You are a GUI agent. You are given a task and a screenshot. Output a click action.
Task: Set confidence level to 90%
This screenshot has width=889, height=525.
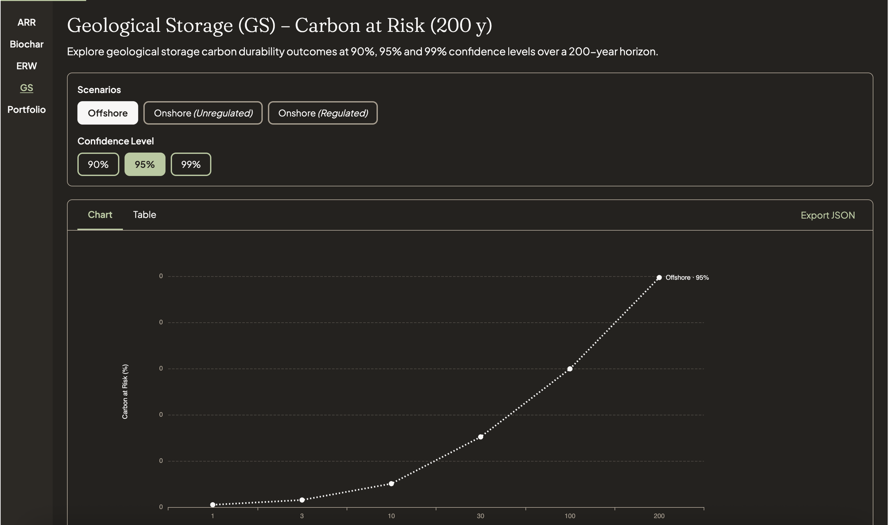98,164
